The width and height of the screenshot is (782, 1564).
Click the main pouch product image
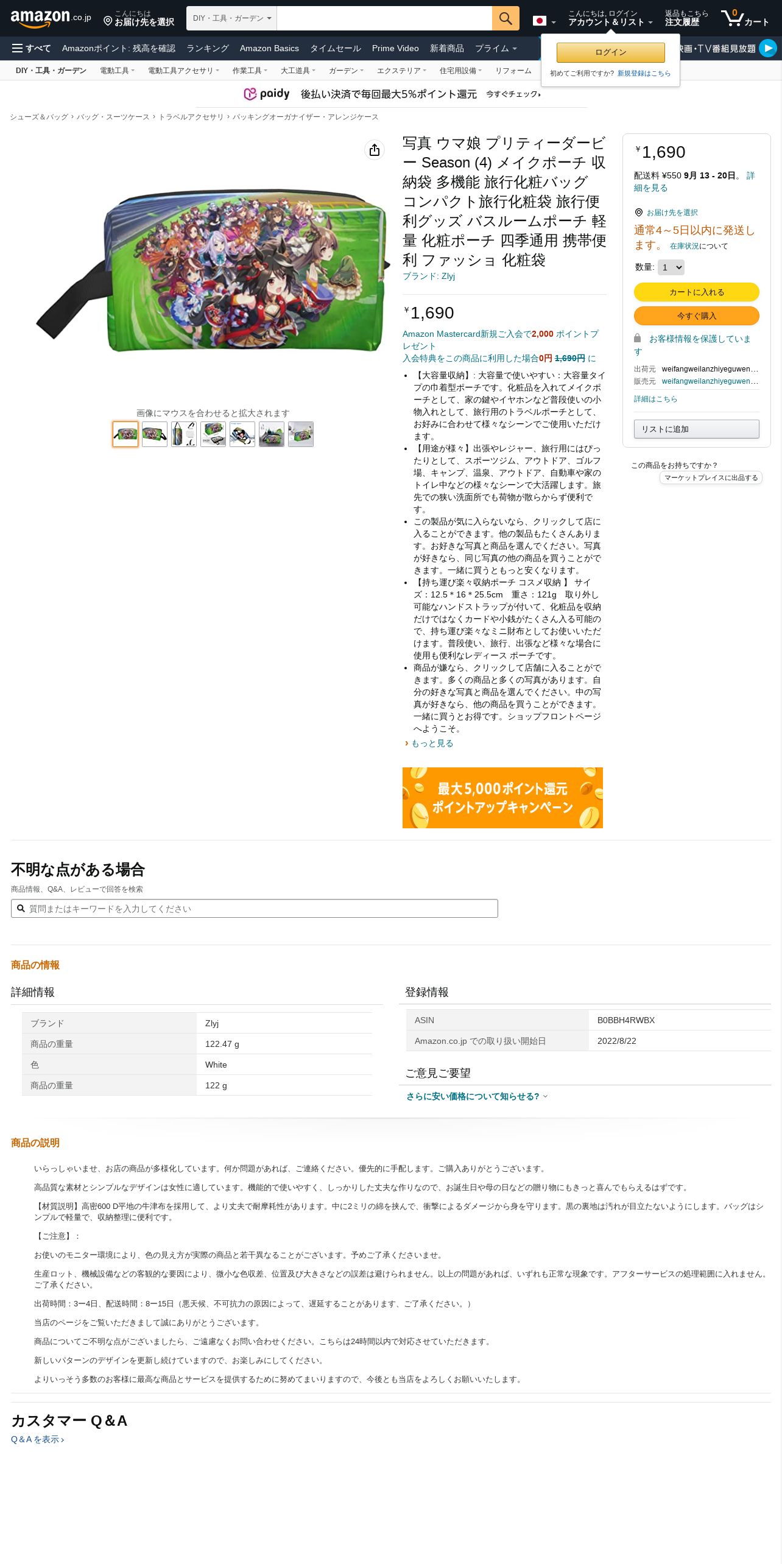pos(213,269)
